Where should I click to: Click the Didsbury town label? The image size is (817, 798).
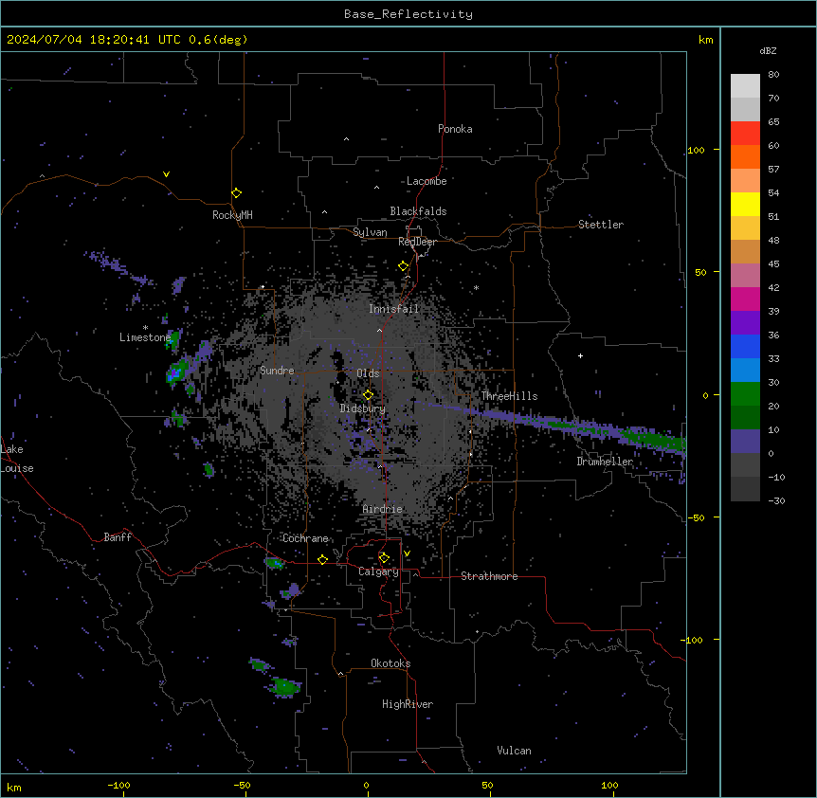click(363, 408)
